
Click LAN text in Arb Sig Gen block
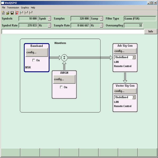[116, 62]
